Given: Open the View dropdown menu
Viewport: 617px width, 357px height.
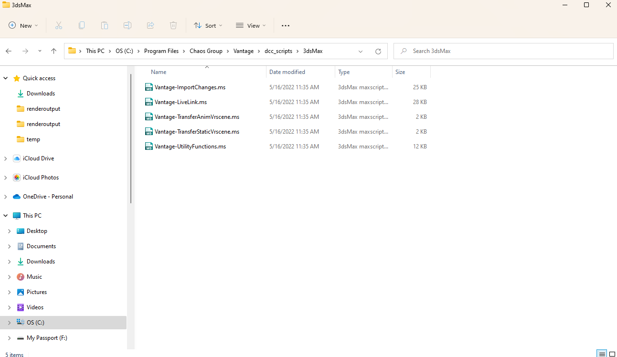Looking at the screenshot, I should click(251, 26).
